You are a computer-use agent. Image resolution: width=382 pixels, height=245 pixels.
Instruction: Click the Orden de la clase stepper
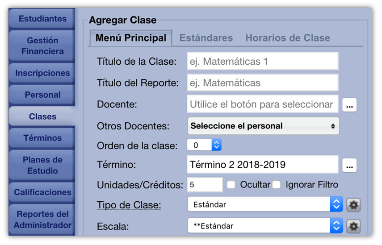pyautogui.click(x=216, y=145)
